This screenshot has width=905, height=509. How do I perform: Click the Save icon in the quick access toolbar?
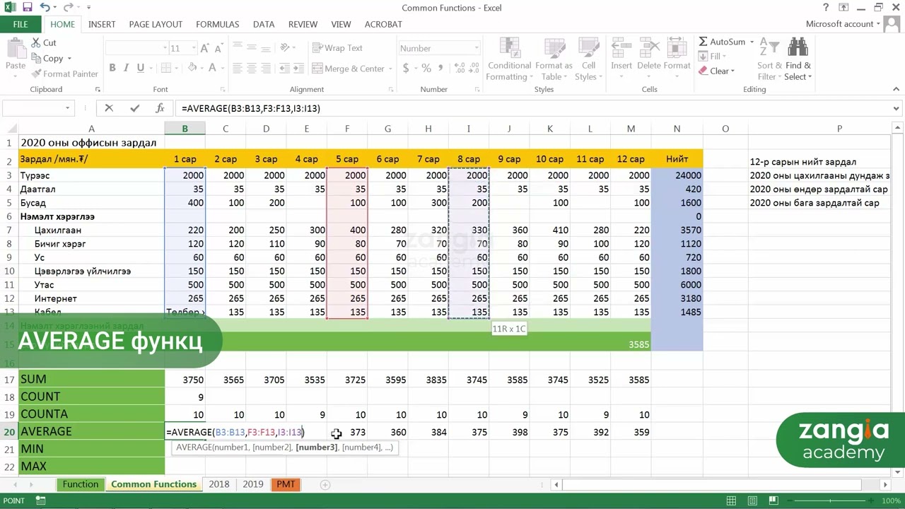[28, 8]
